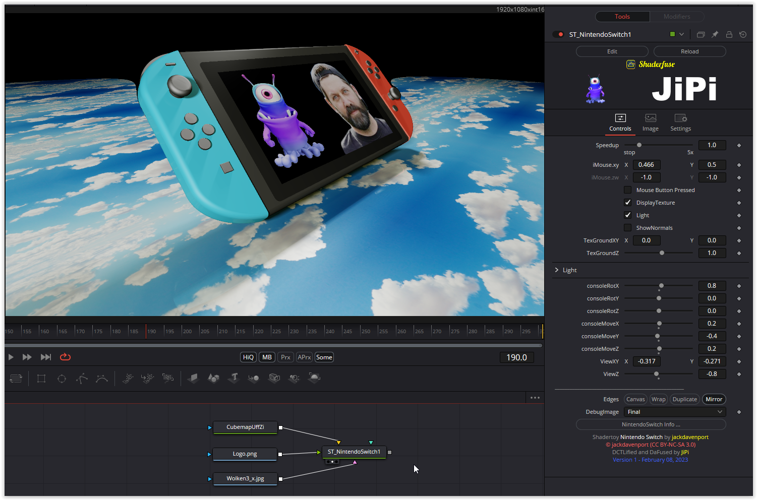
Task: Jump to the last frame
Action: (x=46, y=357)
